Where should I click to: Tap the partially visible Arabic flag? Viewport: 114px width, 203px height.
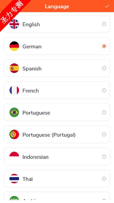coord(14,198)
